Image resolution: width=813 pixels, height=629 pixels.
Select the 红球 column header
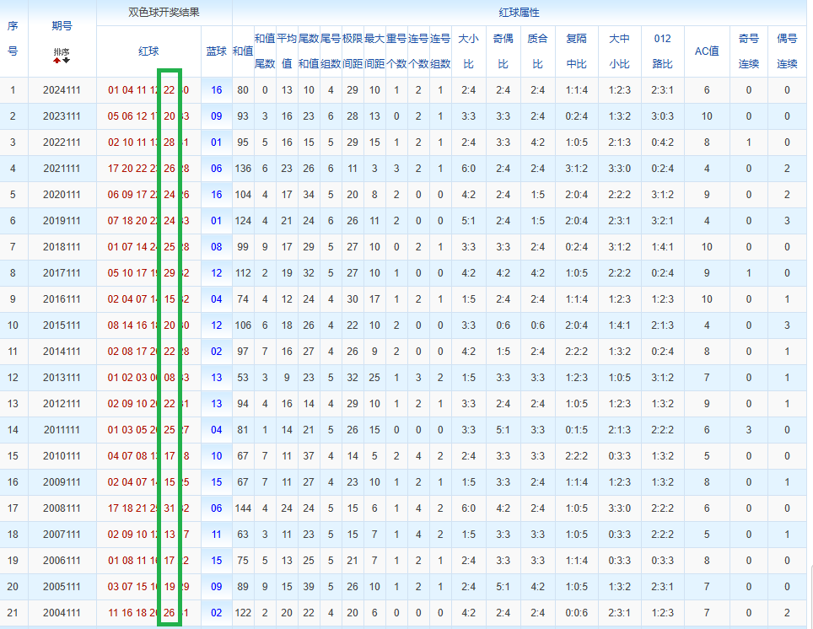[148, 51]
